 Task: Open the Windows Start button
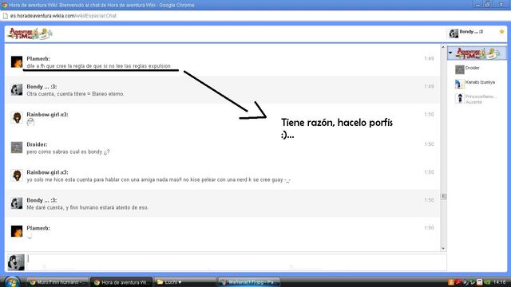point(12,281)
